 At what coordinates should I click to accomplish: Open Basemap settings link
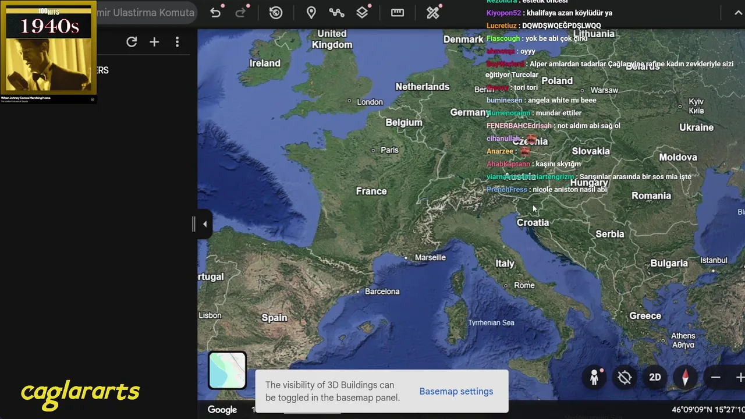click(456, 391)
